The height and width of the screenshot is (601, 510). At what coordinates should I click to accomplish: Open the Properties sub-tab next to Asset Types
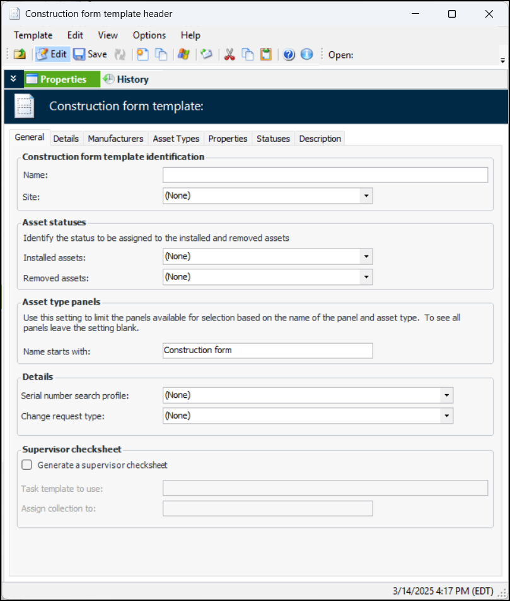point(228,138)
